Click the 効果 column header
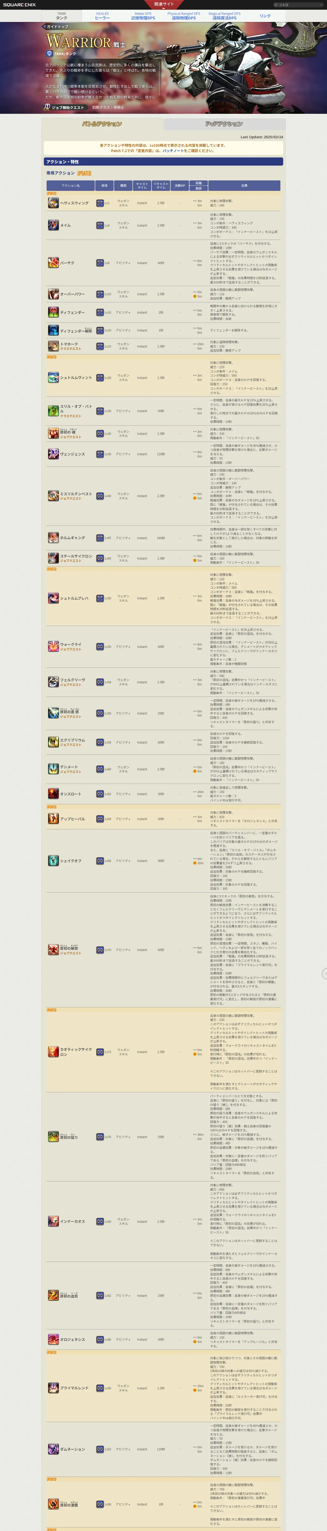This screenshot has width=327, height=1531. coord(244,186)
